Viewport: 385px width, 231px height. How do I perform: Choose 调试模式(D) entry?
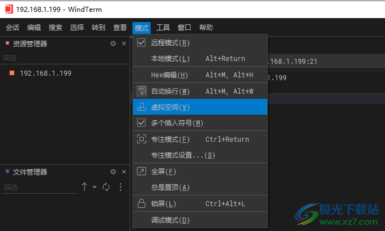200,220
